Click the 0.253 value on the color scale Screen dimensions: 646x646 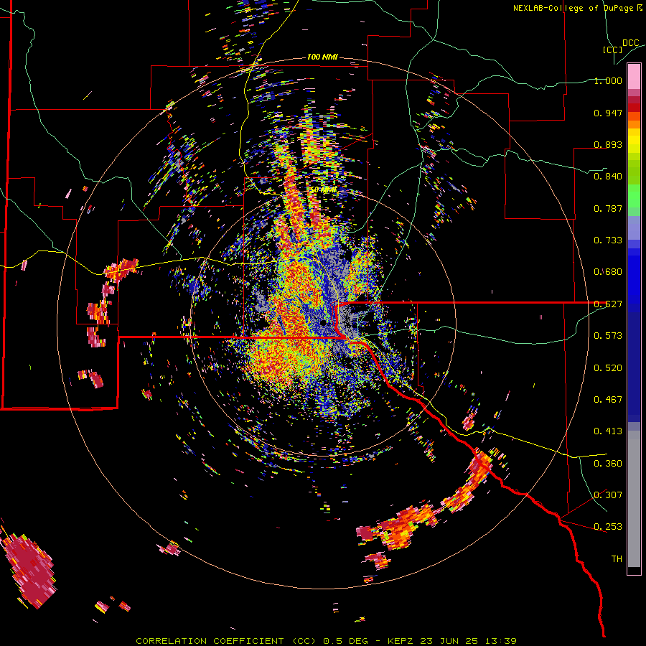pyautogui.click(x=608, y=527)
